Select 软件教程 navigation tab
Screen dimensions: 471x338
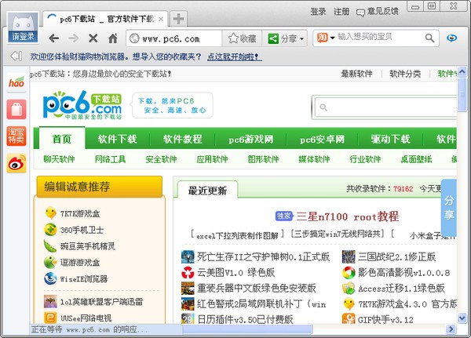(182, 139)
